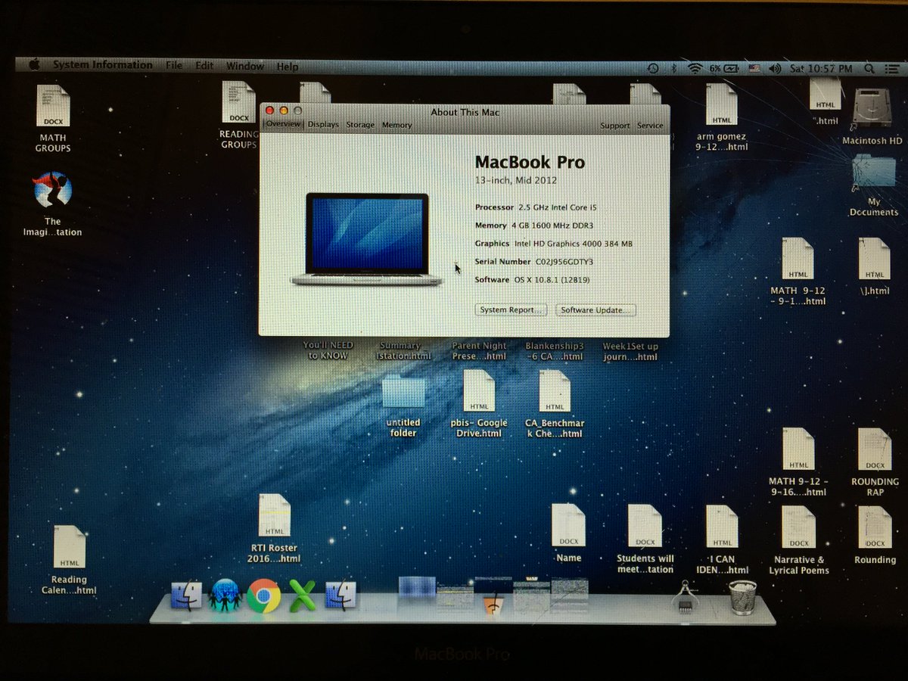This screenshot has width=908, height=681.
Task: Open the Apple menu
Action: pos(33,66)
